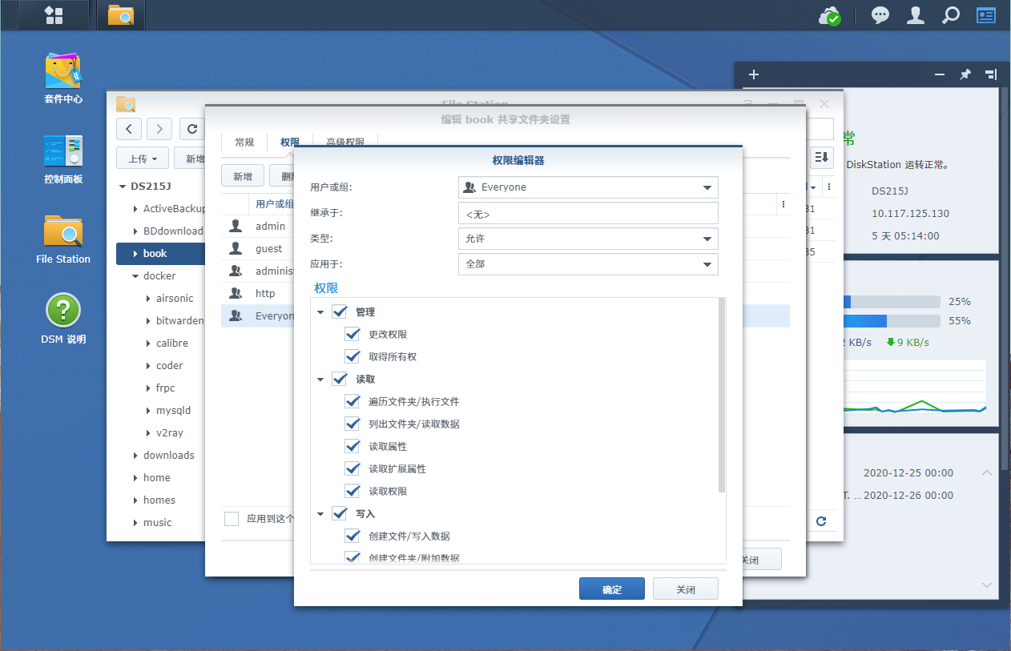Switch to File Station in the taskbar
1011x651 pixels.
[x=121, y=15]
